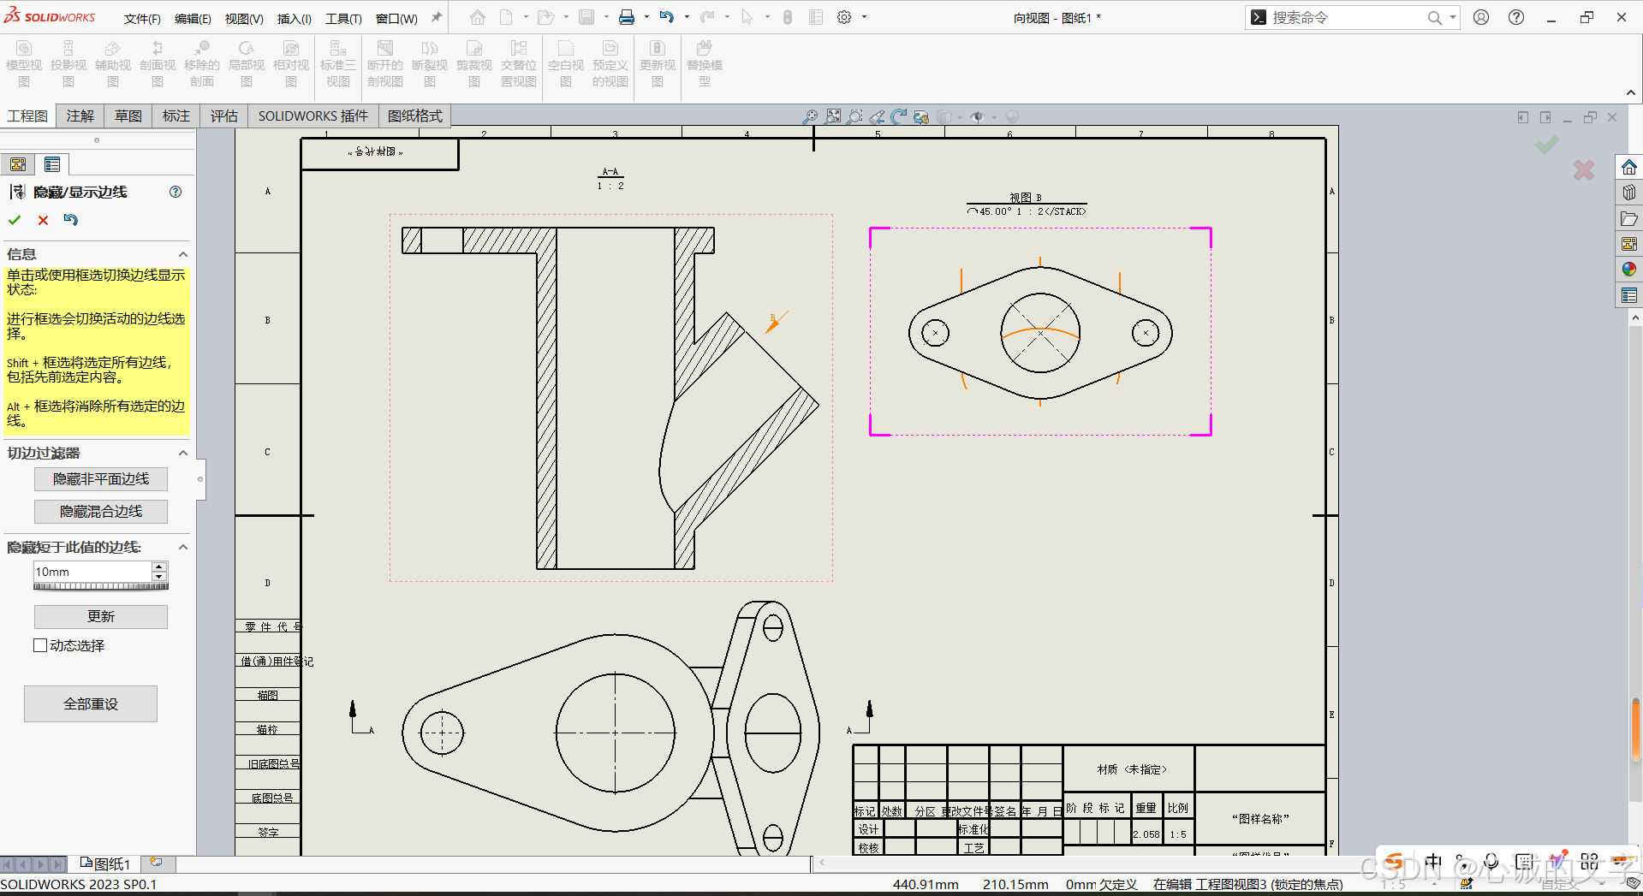This screenshot has width=1643, height=896.
Task: Open the Appearances color ball task pane icon
Action: tap(1629, 270)
